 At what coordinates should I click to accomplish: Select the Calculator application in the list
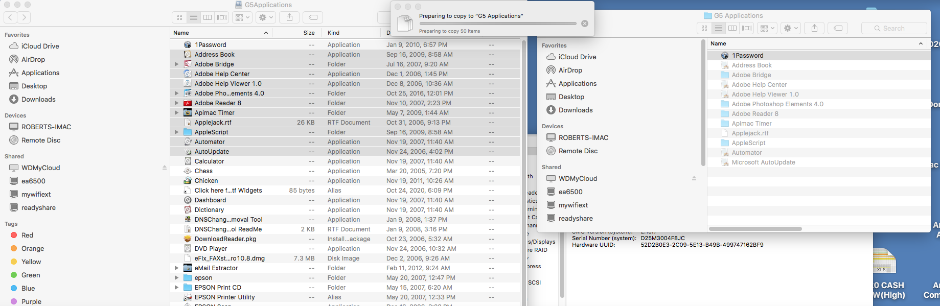point(209,161)
